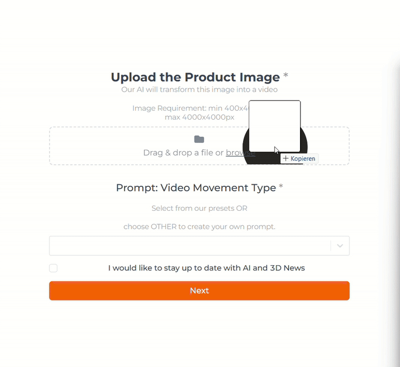Click "choose OTHER to create your own prompt" text
Viewport: 400px width, 367px height.
tap(199, 226)
